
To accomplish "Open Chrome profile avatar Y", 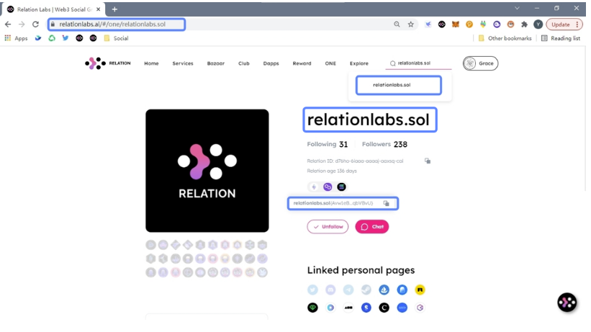I will (538, 24).
